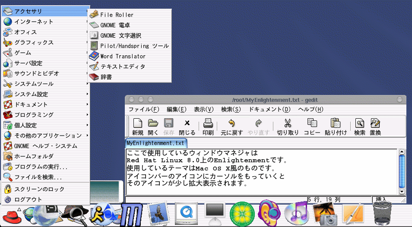Open gedit 検索(S) menu
Image resolution: width=412 pixels, height=227 pixels.
point(231,110)
